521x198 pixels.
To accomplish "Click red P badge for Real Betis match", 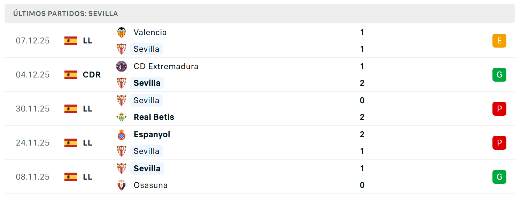I will [x=499, y=109].
